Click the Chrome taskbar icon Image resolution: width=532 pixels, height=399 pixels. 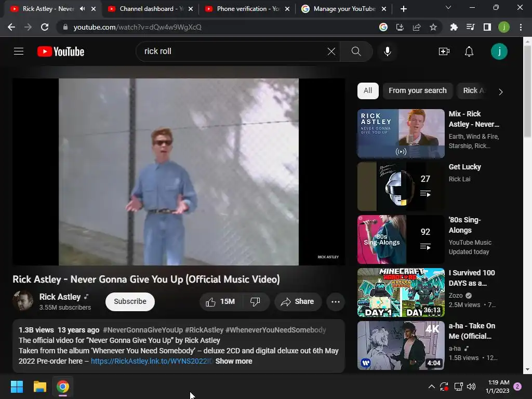point(63,387)
